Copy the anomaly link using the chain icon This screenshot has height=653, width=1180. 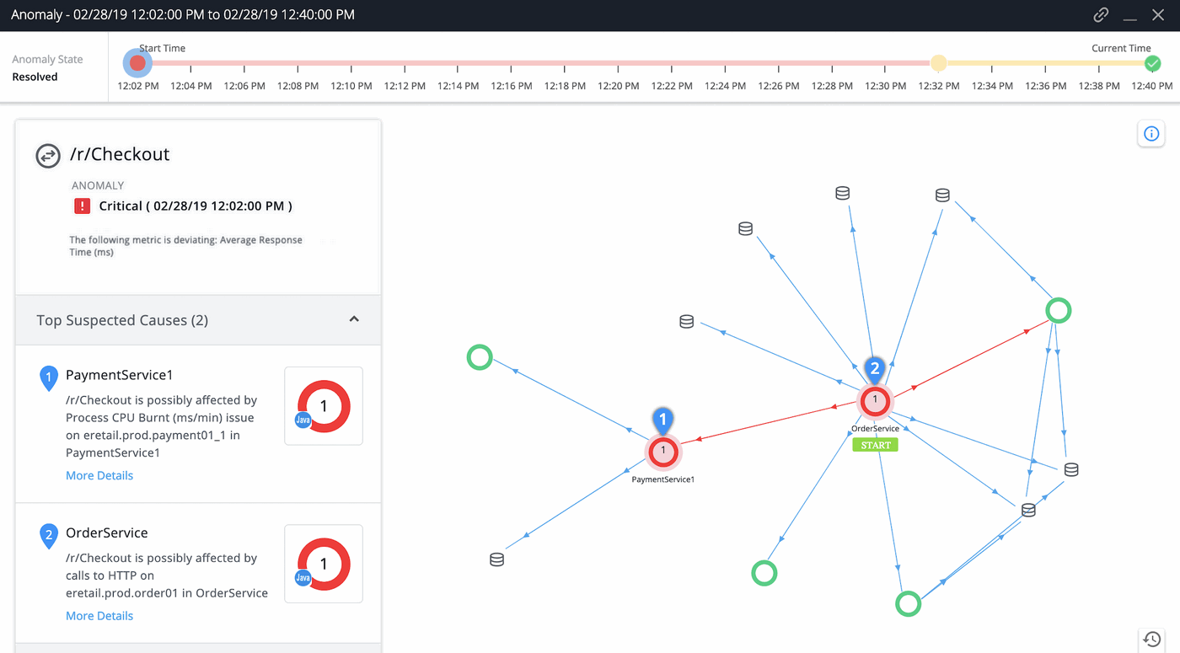[1101, 15]
